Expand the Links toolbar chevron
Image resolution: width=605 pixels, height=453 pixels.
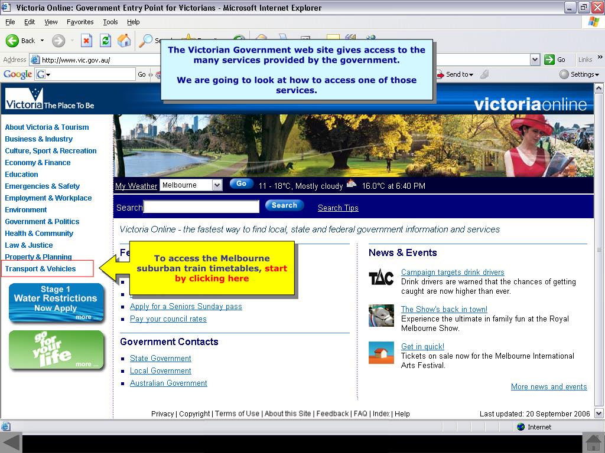pos(600,57)
